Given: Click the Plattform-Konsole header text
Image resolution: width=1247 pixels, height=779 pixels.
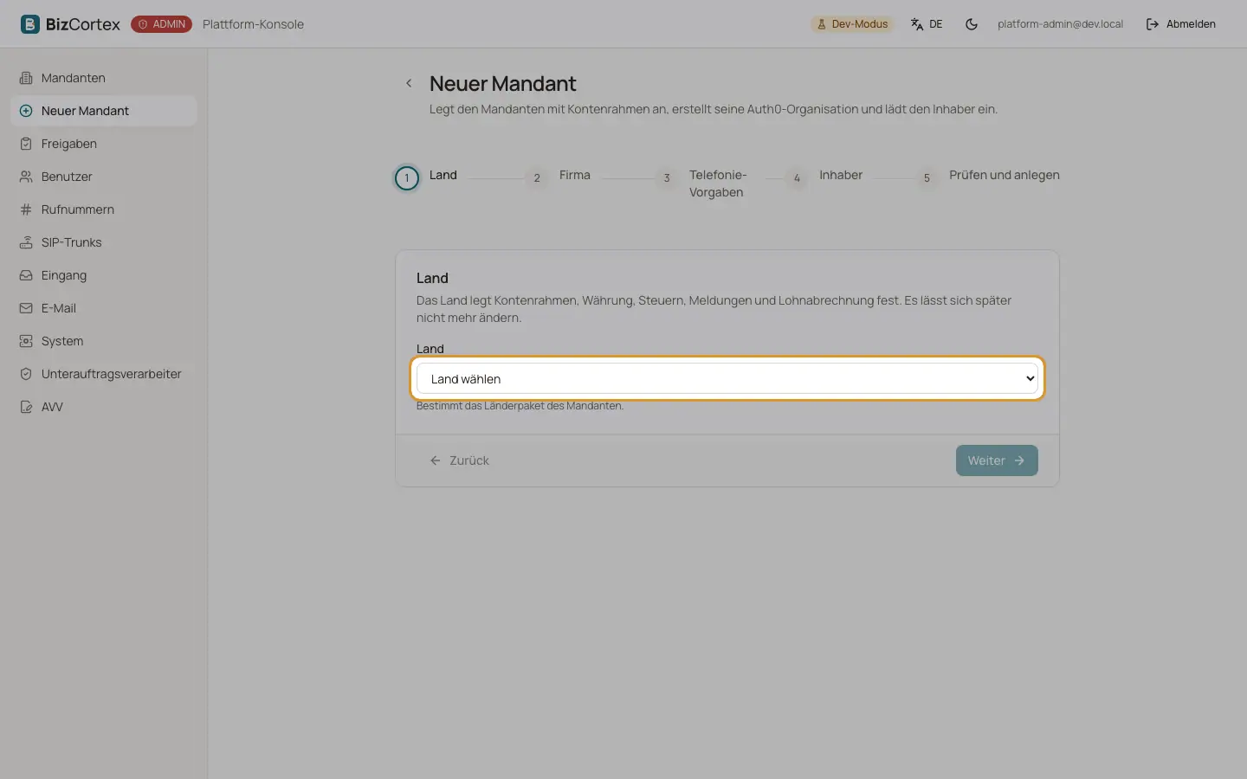Looking at the screenshot, I should click(253, 24).
